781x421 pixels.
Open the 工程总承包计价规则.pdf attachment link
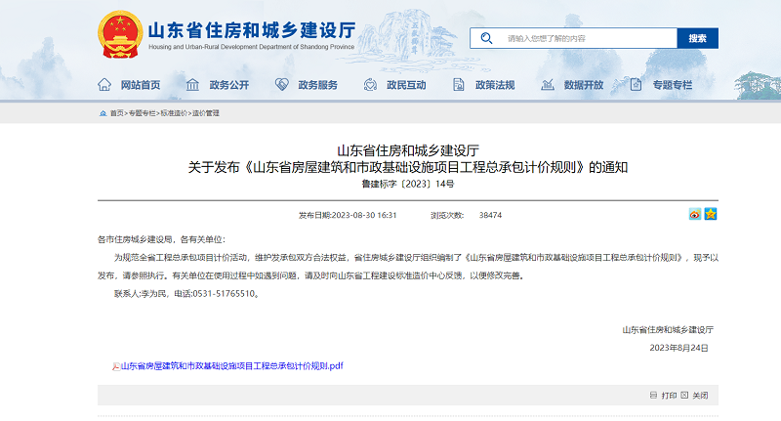(232, 366)
